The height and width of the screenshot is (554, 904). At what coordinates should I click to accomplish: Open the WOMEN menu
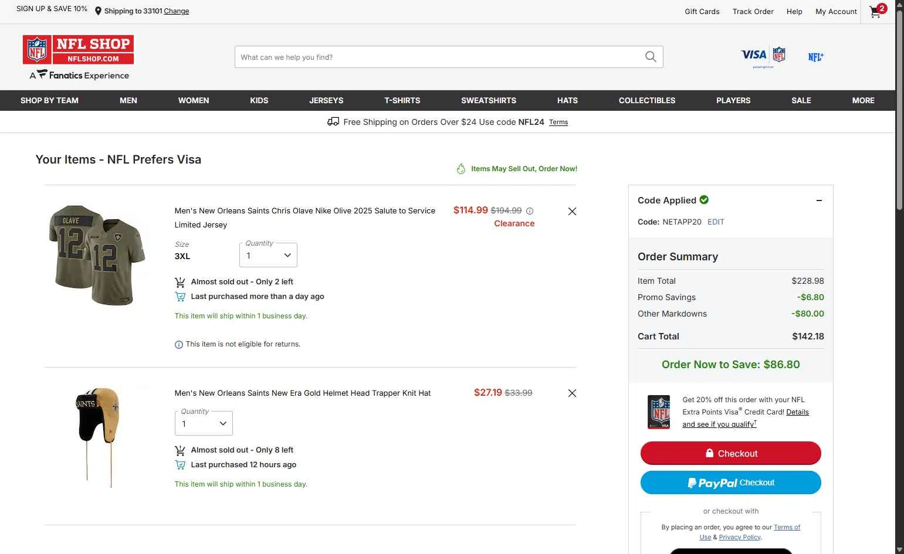pyautogui.click(x=194, y=100)
